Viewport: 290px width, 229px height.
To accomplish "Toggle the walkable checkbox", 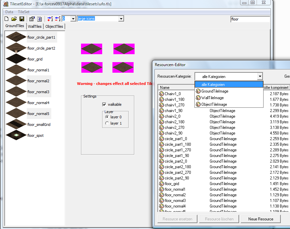I will [104, 104].
